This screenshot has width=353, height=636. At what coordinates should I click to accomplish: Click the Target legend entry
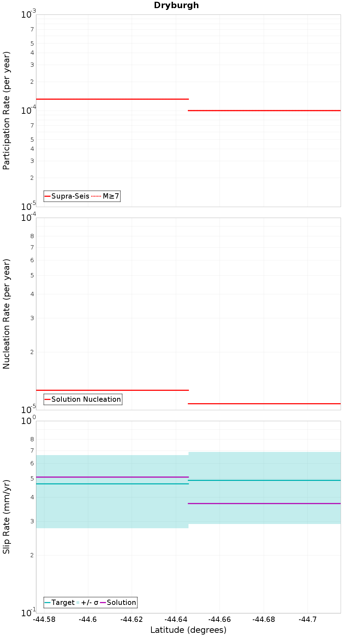tap(60, 602)
